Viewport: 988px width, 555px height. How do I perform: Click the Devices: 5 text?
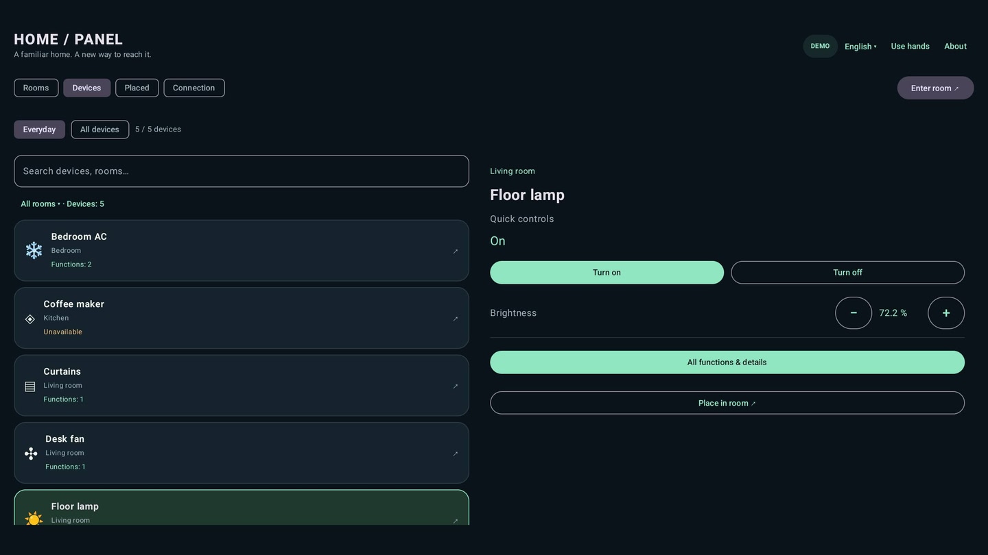point(85,204)
